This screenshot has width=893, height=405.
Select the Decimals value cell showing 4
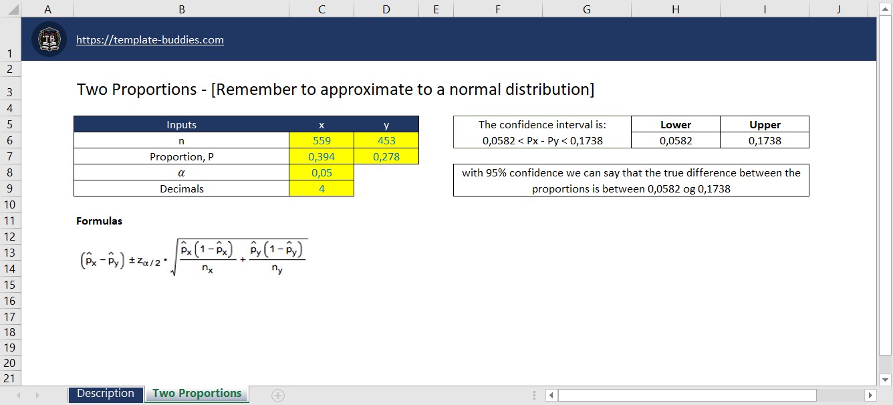pyautogui.click(x=322, y=188)
